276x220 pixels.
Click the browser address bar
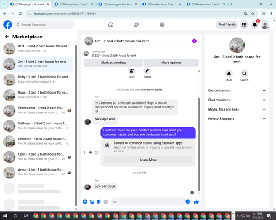[136, 14]
